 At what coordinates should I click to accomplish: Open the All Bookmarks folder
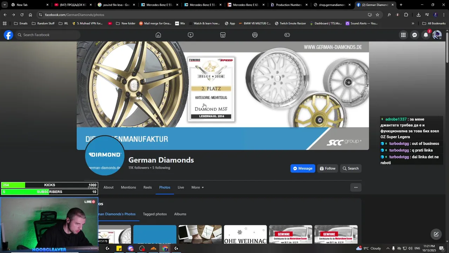coord(434,24)
